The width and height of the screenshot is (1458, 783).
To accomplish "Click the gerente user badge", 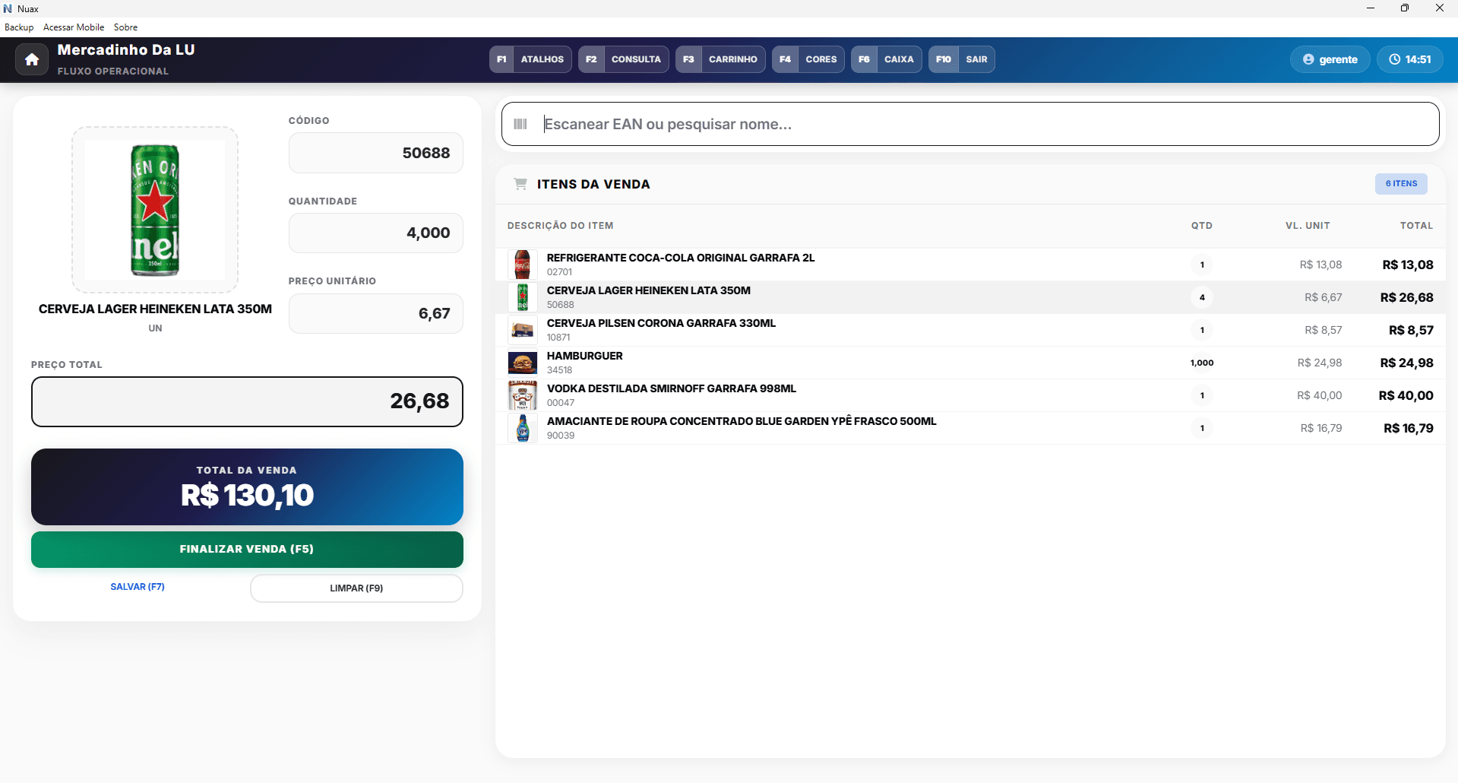I will tap(1330, 59).
